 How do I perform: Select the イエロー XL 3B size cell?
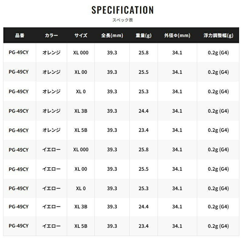[x=81, y=207]
